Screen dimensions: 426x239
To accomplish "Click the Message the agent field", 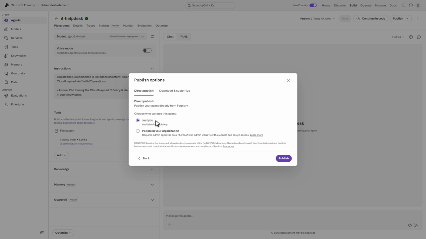I will coord(293,216).
